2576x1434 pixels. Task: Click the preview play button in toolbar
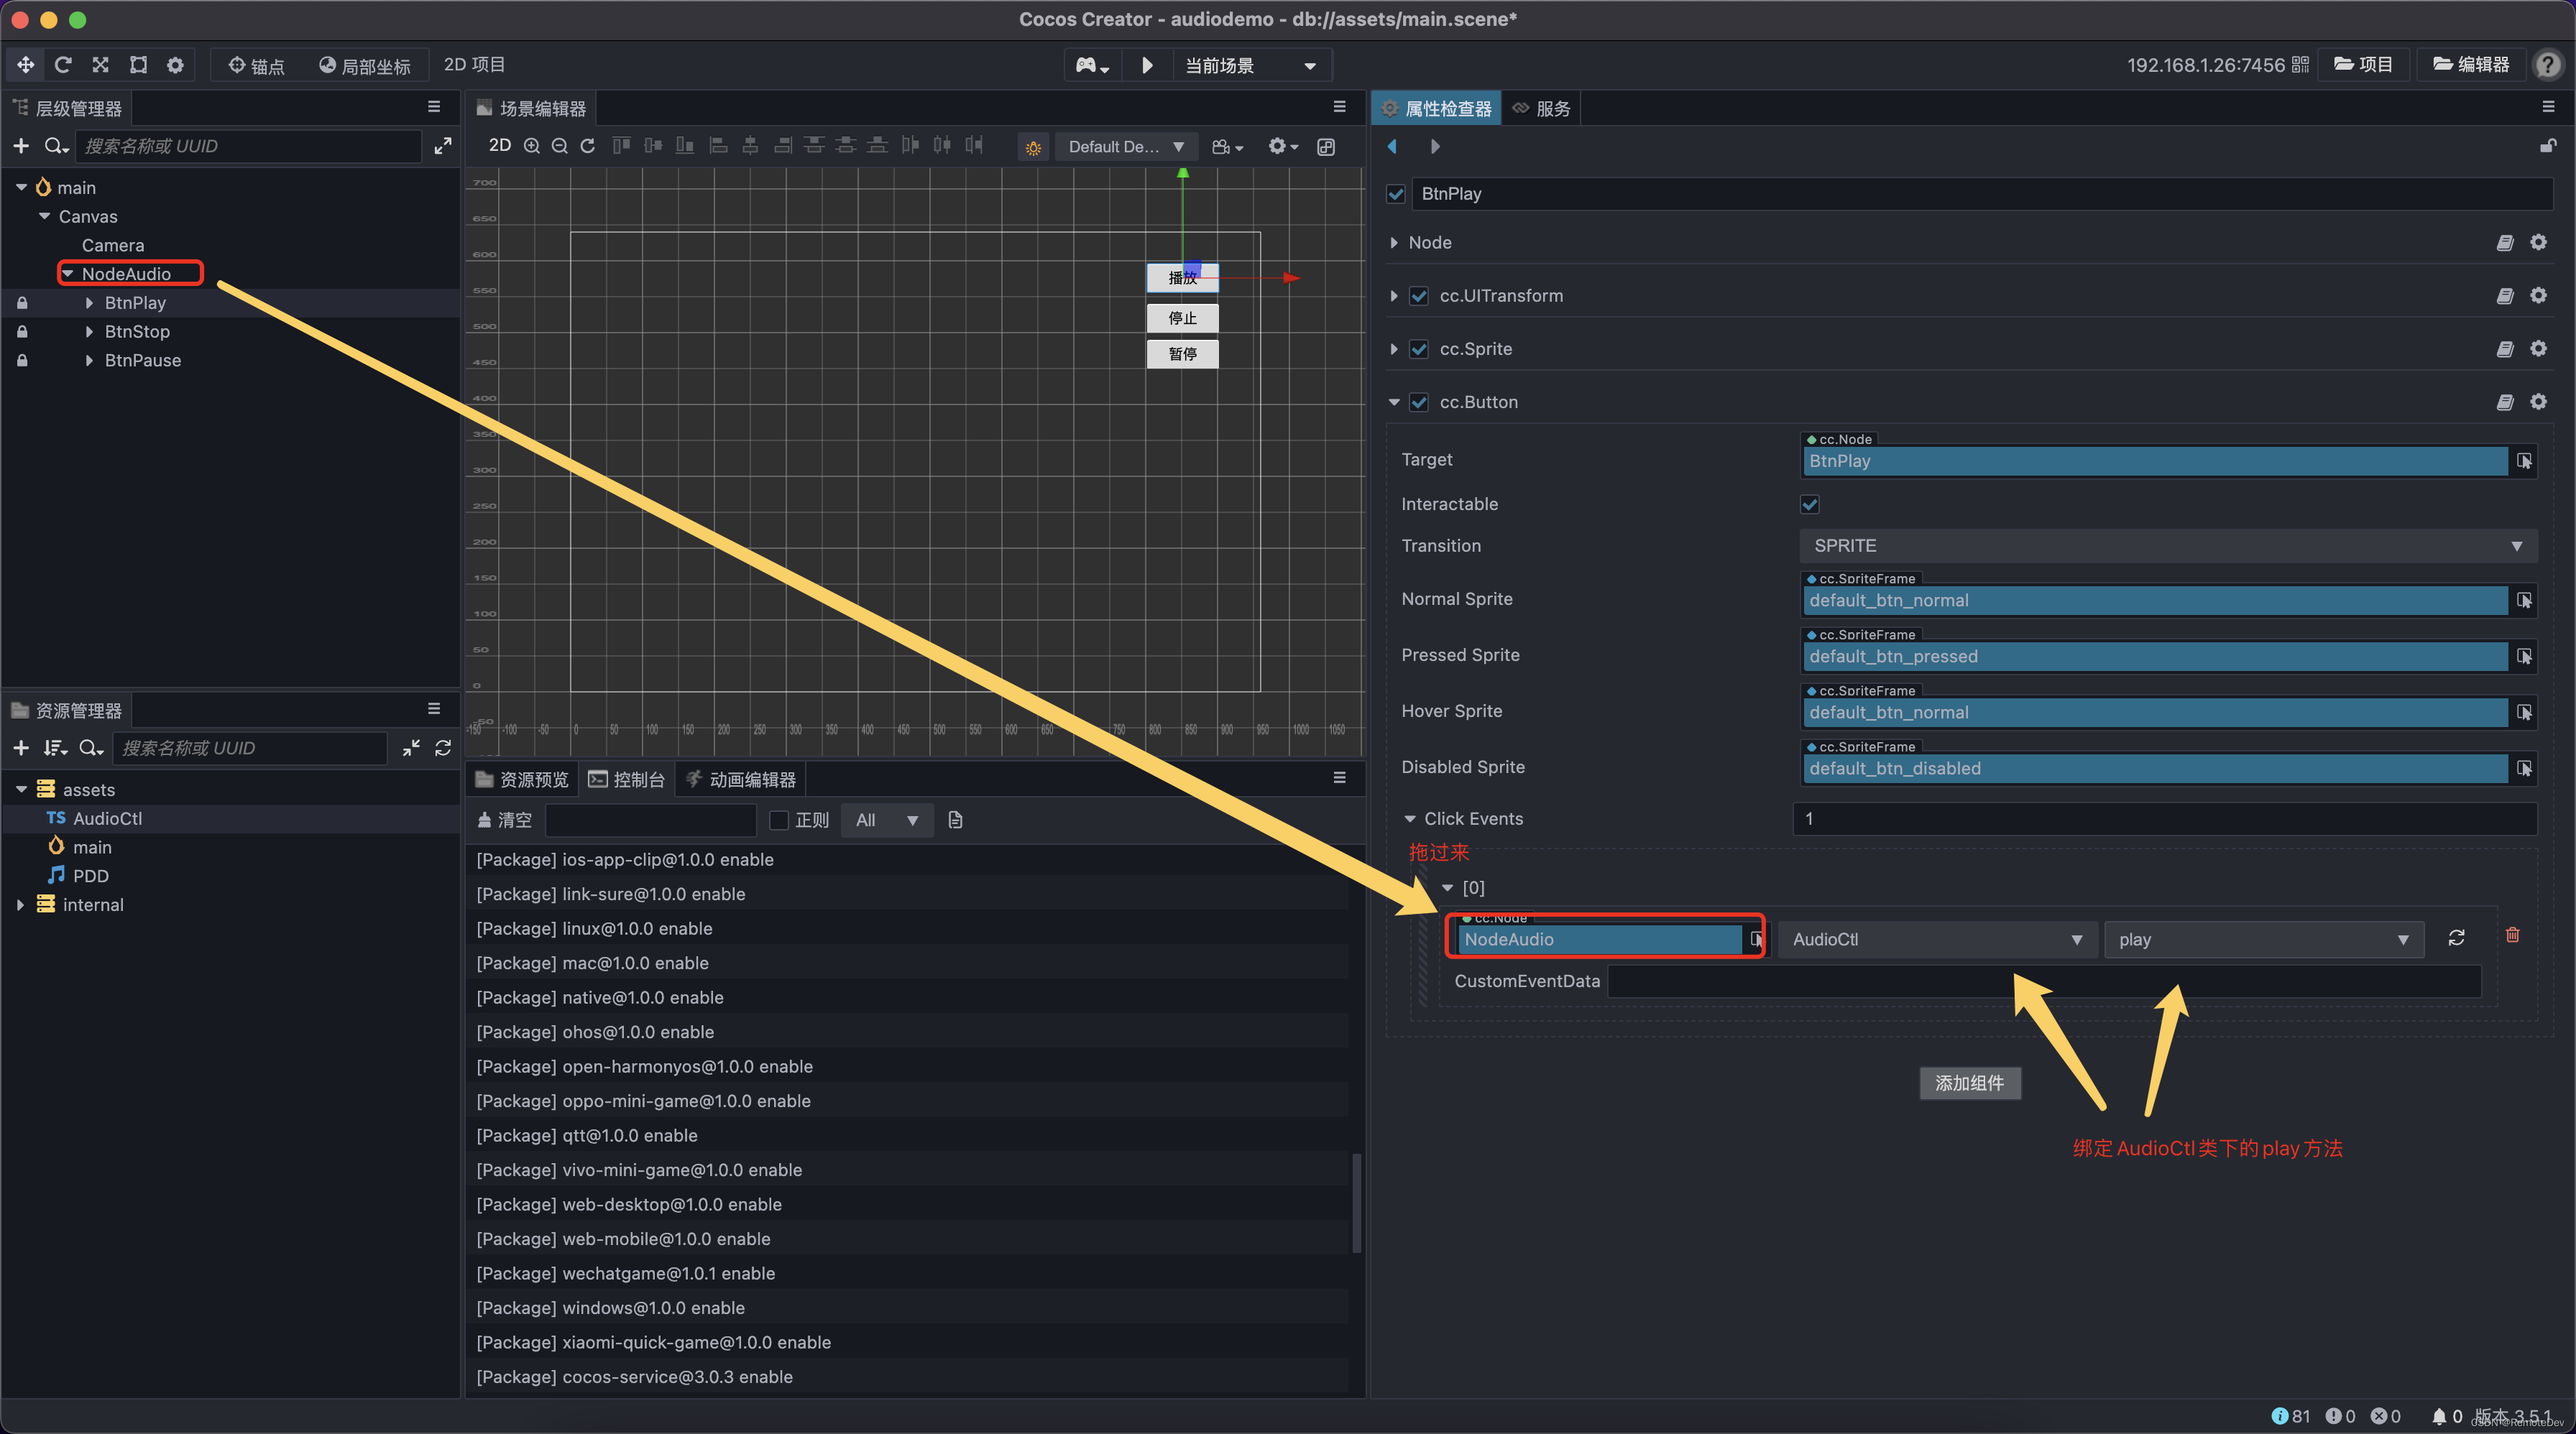[x=1147, y=65]
